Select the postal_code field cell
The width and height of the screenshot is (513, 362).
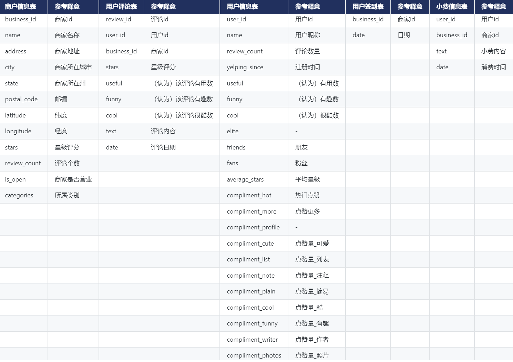[24, 99]
